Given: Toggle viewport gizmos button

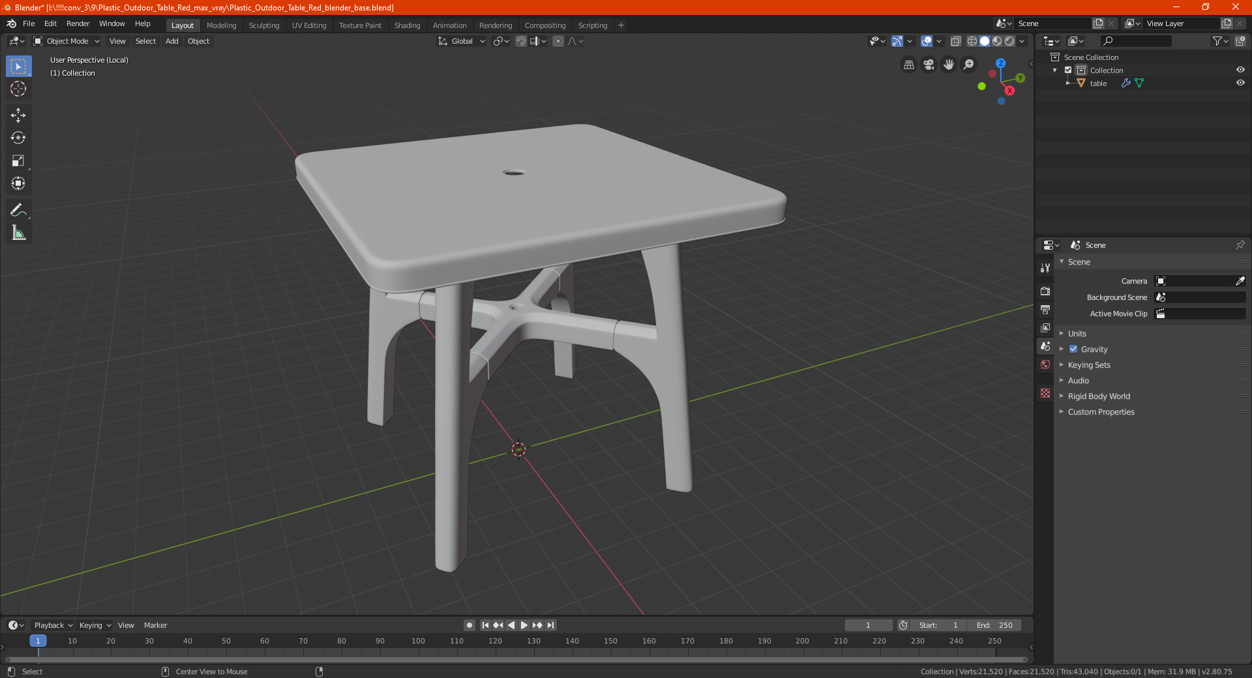Looking at the screenshot, I should click(897, 41).
